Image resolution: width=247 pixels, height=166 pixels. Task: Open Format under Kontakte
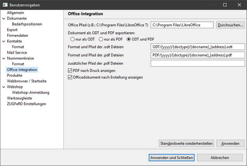[x=18, y=47]
